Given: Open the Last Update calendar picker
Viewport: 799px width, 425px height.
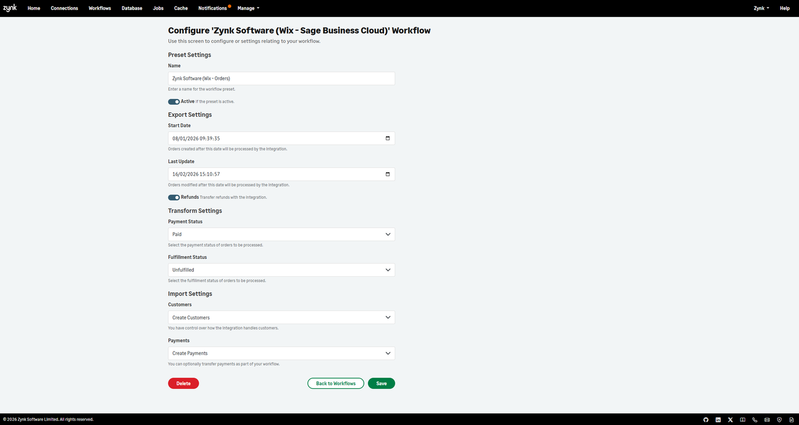Looking at the screenshot, I should point(388,174).
